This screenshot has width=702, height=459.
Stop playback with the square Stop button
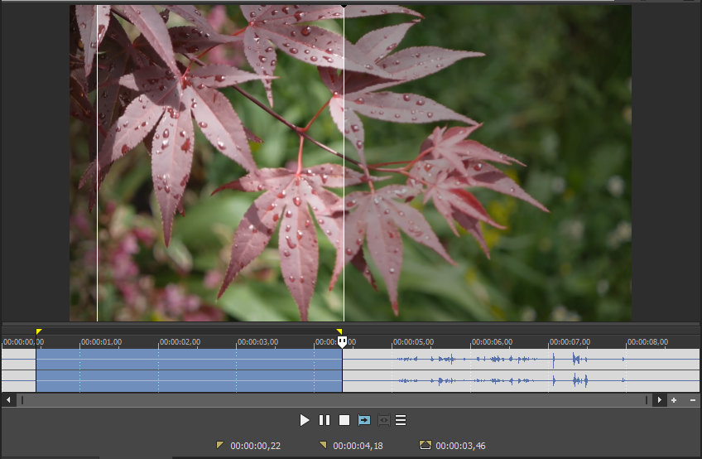pyautogui.click(x=344, y=420)
